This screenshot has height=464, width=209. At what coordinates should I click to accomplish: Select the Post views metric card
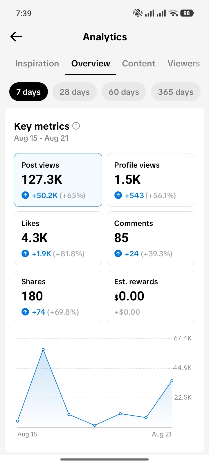click(x=58, y=180)
